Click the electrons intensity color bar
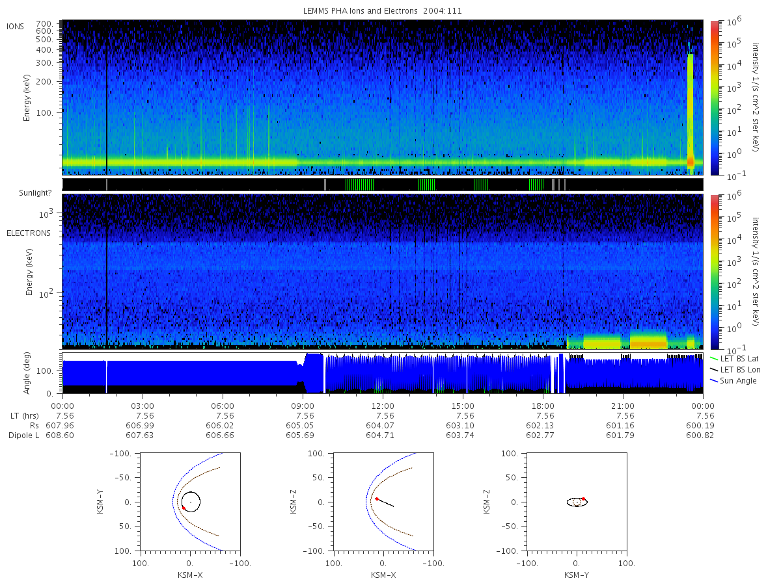Image resolution: width=781 pixels, height=585 pixels. tap(715, 271)
